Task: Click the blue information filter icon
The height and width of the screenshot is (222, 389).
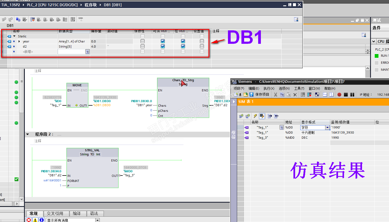Action: pos(42,220)
